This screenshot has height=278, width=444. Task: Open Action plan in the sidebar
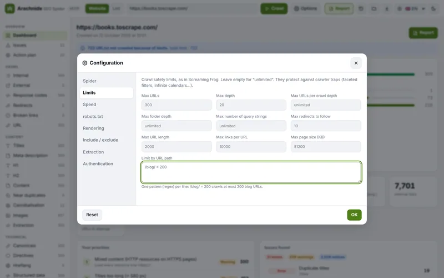tap(36, 55)
